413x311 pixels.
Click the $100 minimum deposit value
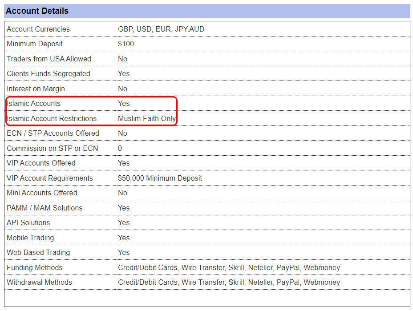point(126,44)
